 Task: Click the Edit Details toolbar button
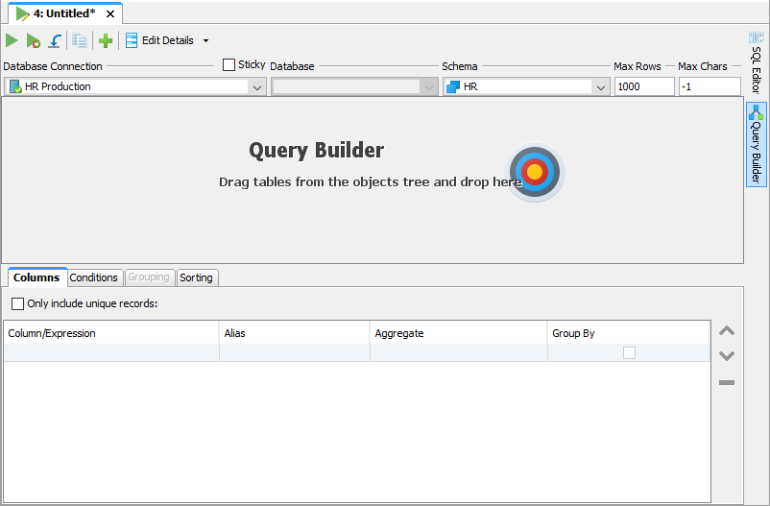pos(159,40)
